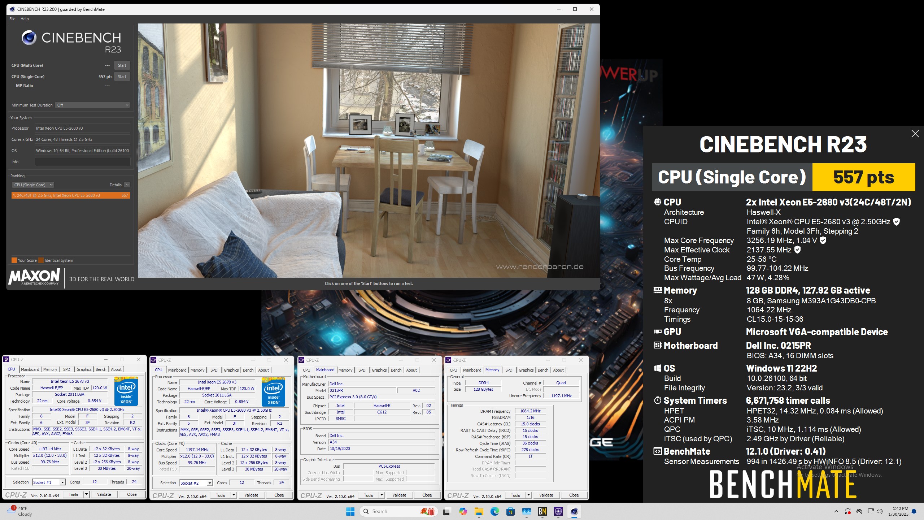Click the OneDrive offline cloud tray icon

[x=859, y=511]
